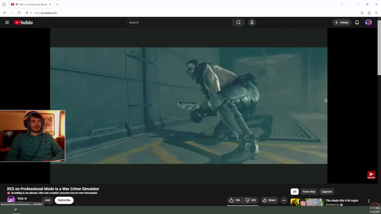Go forward one page in browser
This screenshot has width=381, height=214.
12,13
